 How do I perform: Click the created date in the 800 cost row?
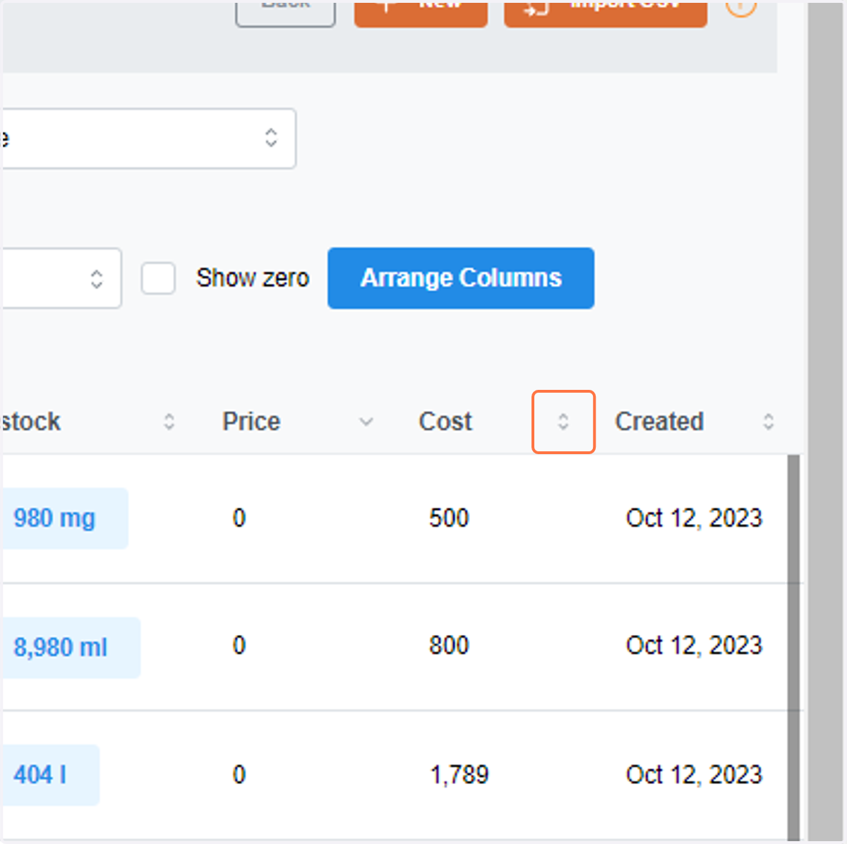(694, 646)
